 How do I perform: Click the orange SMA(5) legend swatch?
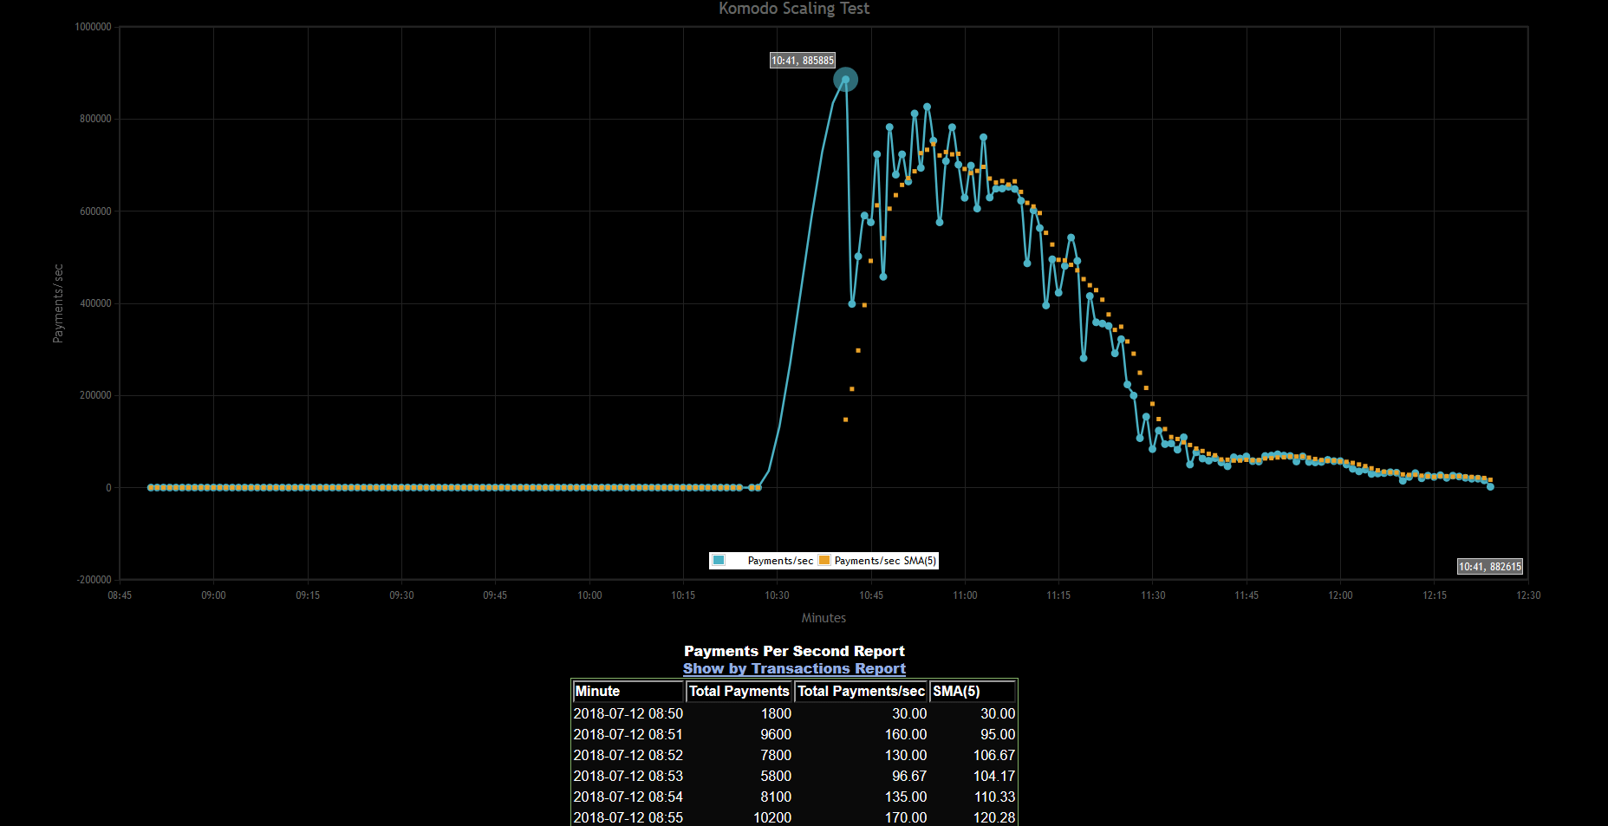pyautogui.click(x=824, y=561)
